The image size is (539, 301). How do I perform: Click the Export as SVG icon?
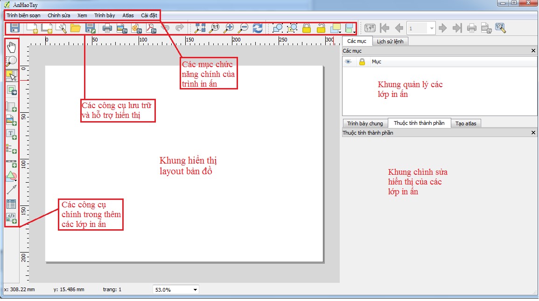pyautogui.click(x=136, y=28)
